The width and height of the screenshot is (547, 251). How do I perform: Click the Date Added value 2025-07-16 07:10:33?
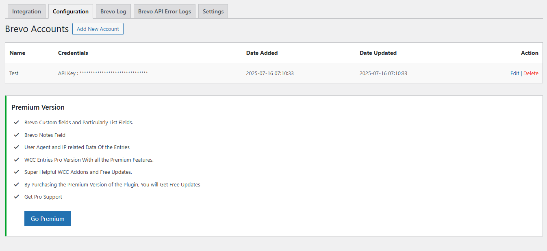(270, 74)
